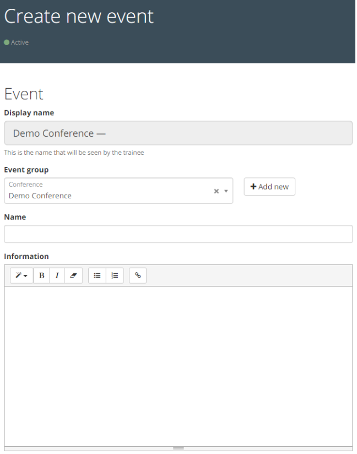Click the Add new button

(269, 187)
